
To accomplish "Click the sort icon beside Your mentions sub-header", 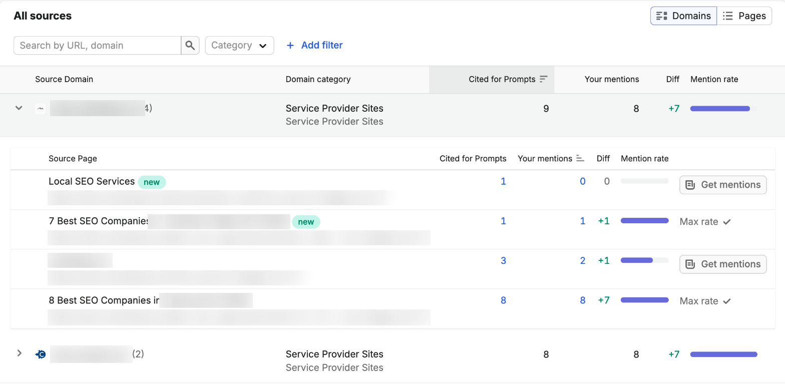I will tap(580, 158).
